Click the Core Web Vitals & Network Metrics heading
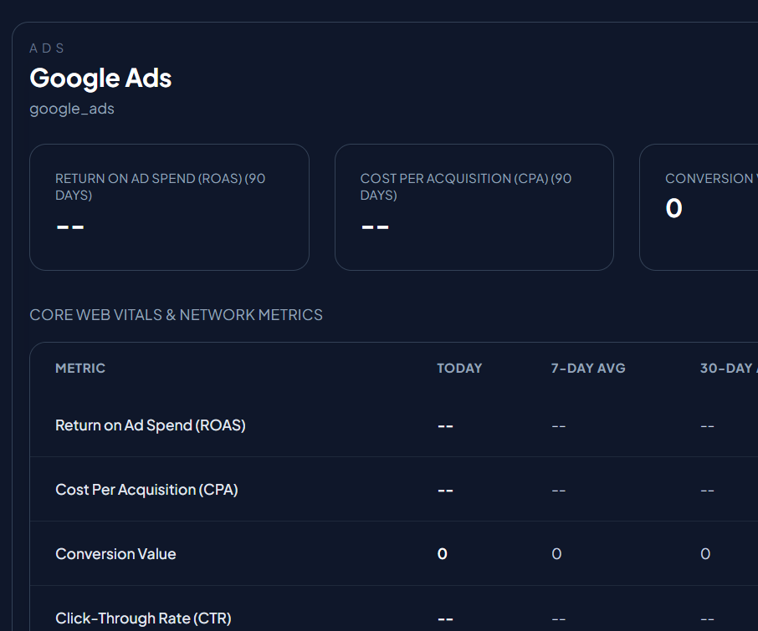 point(176,315)
